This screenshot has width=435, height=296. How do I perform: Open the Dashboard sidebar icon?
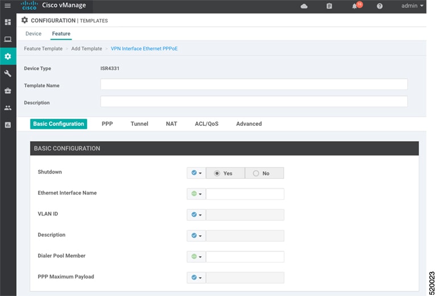coord(8,22)
